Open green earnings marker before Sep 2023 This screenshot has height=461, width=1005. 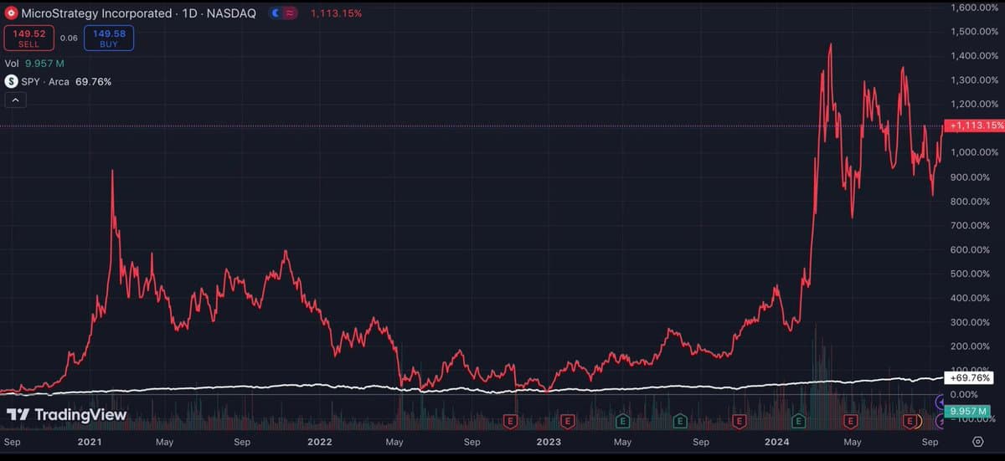click(680, 420)
